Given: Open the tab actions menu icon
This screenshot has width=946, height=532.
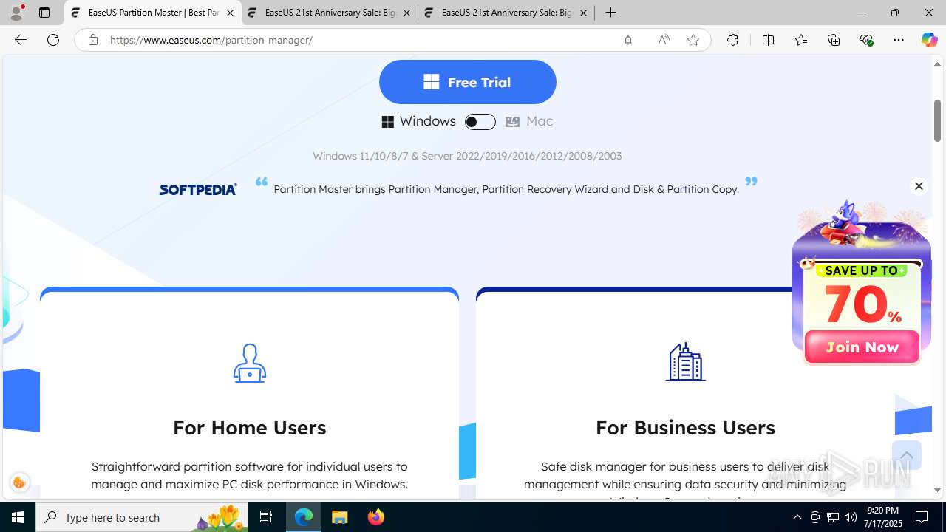Looking at the screenshot, I should 44,13.
